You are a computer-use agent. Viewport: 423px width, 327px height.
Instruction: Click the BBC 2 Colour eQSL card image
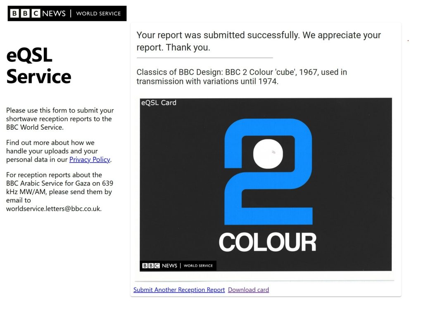(266, 185)
